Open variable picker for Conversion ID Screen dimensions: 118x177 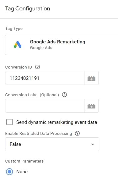point(91,78)
